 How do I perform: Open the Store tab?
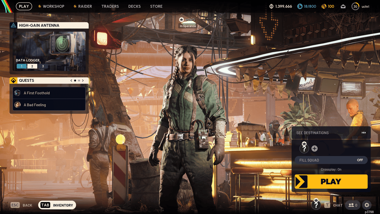[x=156, y=6]
